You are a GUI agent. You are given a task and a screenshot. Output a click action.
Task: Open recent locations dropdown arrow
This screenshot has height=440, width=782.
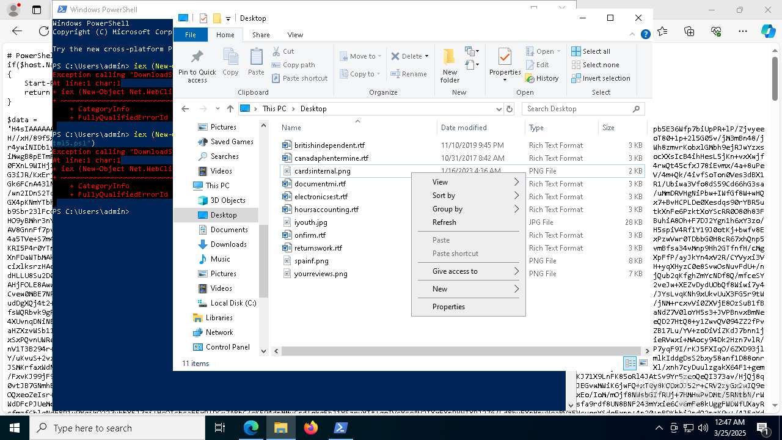217,109
